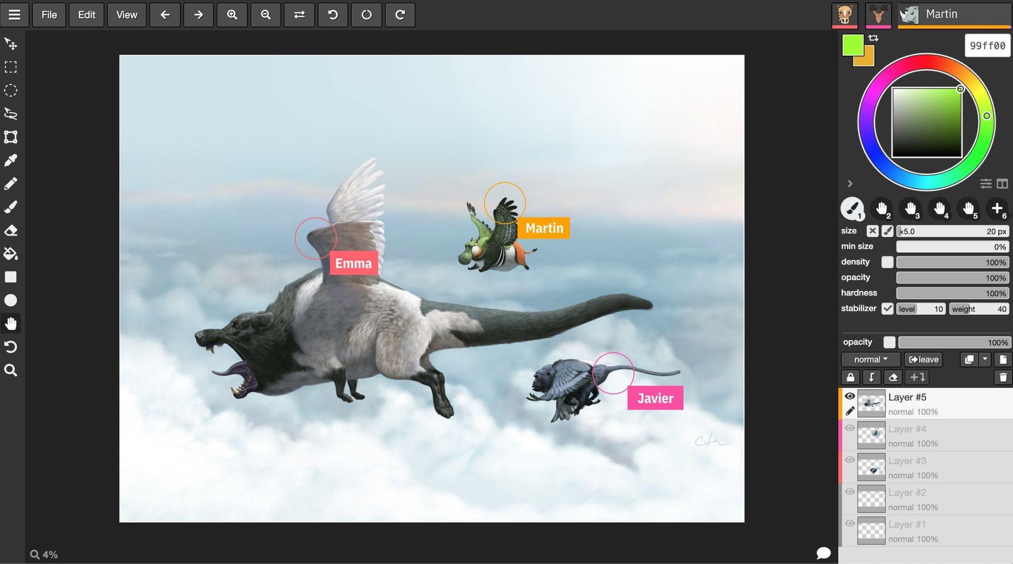Hide Layer #5 with eye icon

point(850,396)
